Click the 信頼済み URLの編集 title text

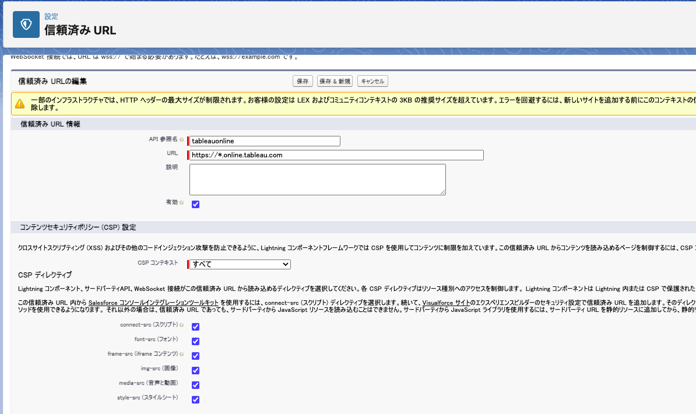coord(52,81)
